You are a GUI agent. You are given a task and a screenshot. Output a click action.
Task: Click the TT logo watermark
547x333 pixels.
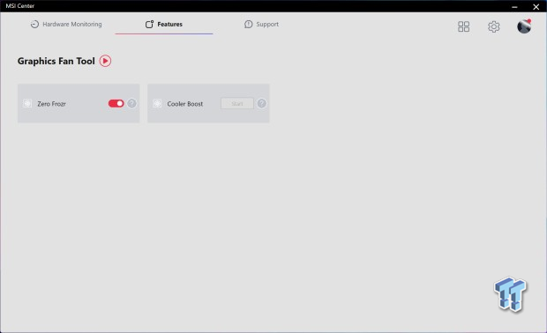pyautogui.click(x=510, y=293)
